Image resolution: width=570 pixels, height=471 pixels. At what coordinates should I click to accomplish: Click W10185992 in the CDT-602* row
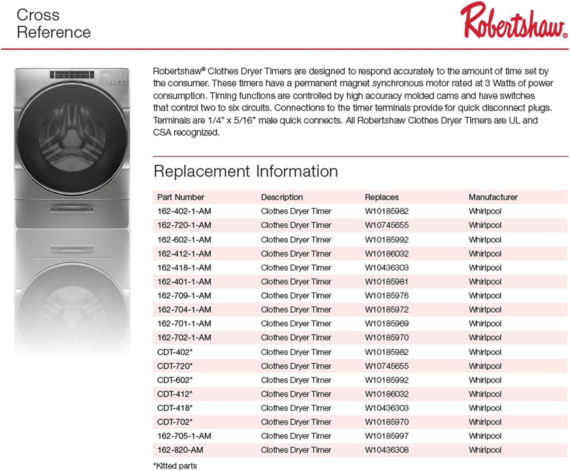pos(387,380)
